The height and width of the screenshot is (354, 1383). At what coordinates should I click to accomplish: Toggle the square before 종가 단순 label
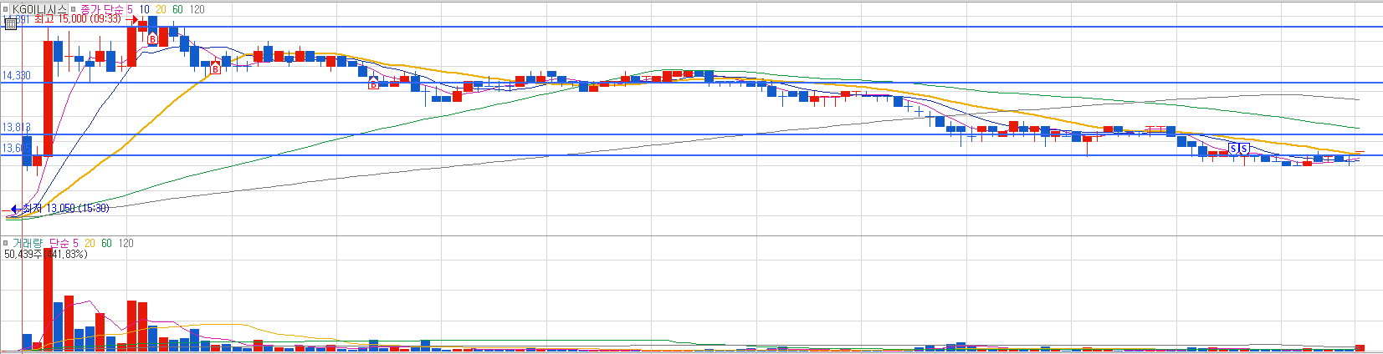[74, 9]
